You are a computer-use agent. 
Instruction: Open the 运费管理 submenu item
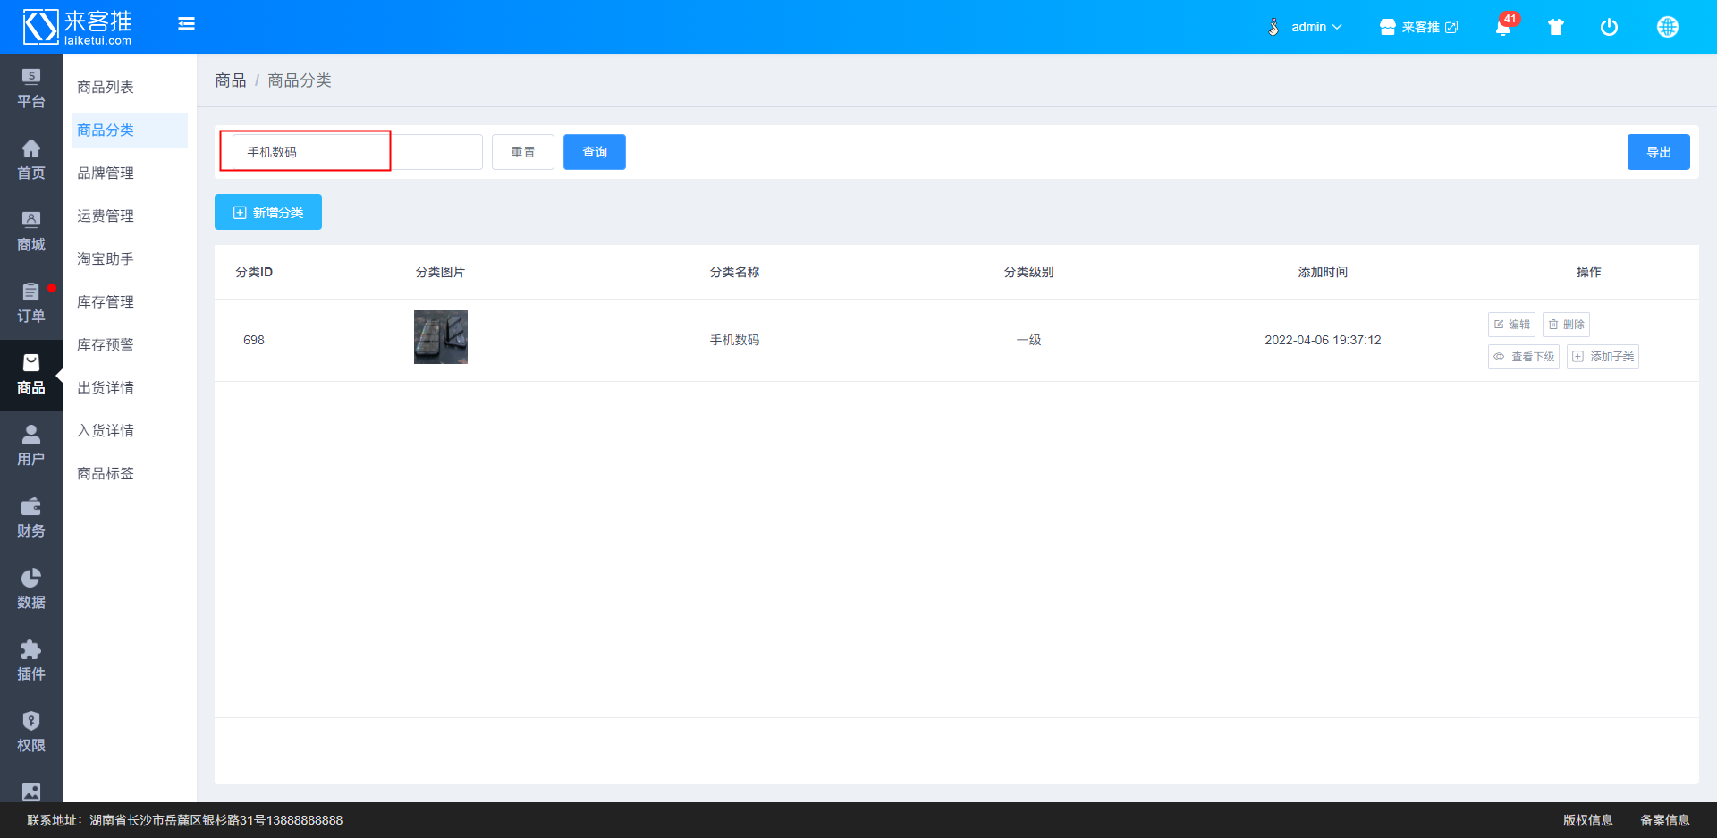pos(130,216)
